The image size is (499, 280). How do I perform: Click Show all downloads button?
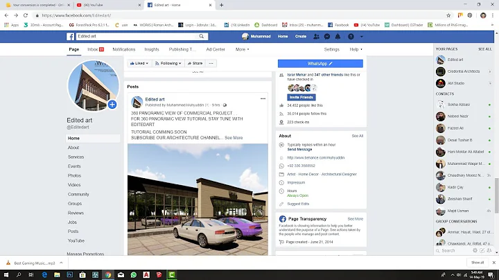[x=478, y=263]
